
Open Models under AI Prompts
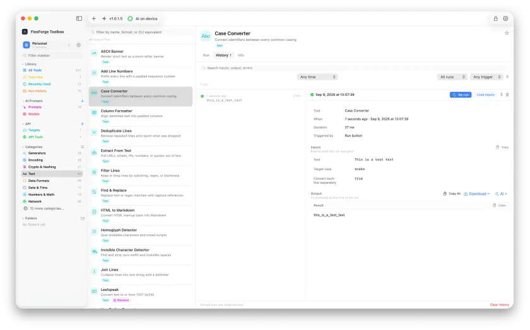pyautogui.click(x=52, y=114)
